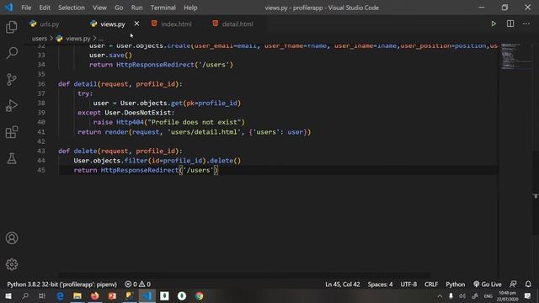
Task: Show errors and warnings count panel
Action: pyautogui.click(x=137, y=284)
